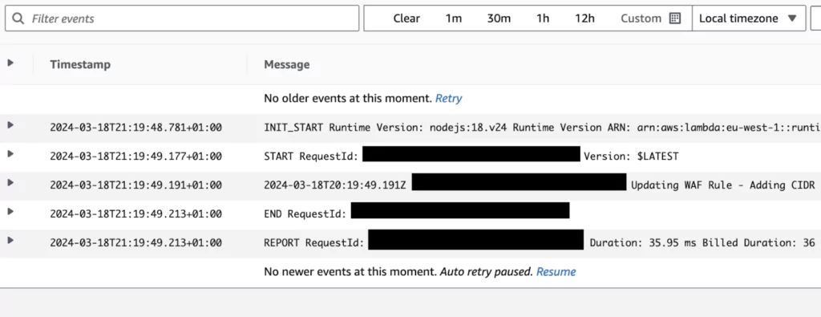Screen dimensions: 821x317
Task: Expand all rows via header triangle
Action: 10,63
